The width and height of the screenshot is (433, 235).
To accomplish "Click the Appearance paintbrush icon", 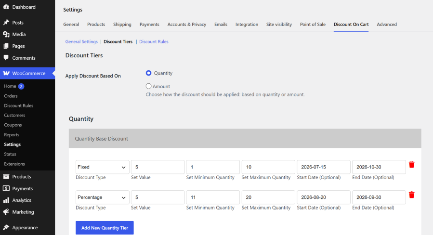I will point(6,228).
